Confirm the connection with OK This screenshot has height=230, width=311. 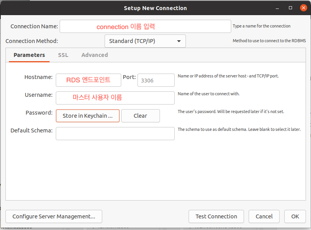point(295,216)
